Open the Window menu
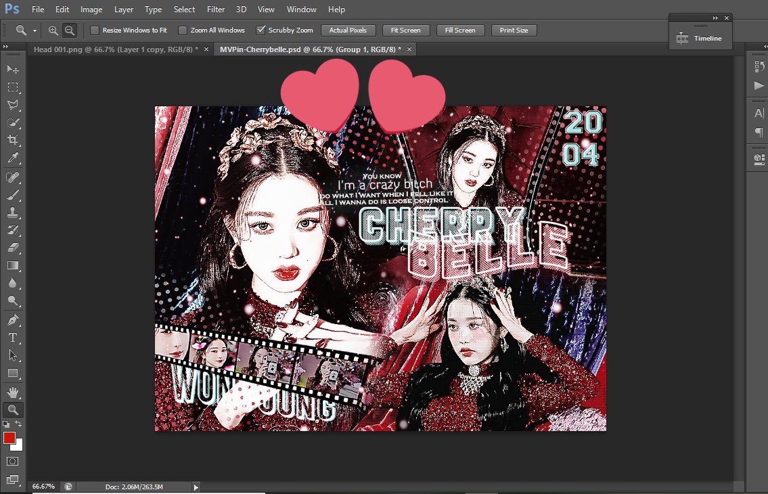The height and width of the screenshot is (494, 768). [x=301, y=9]
